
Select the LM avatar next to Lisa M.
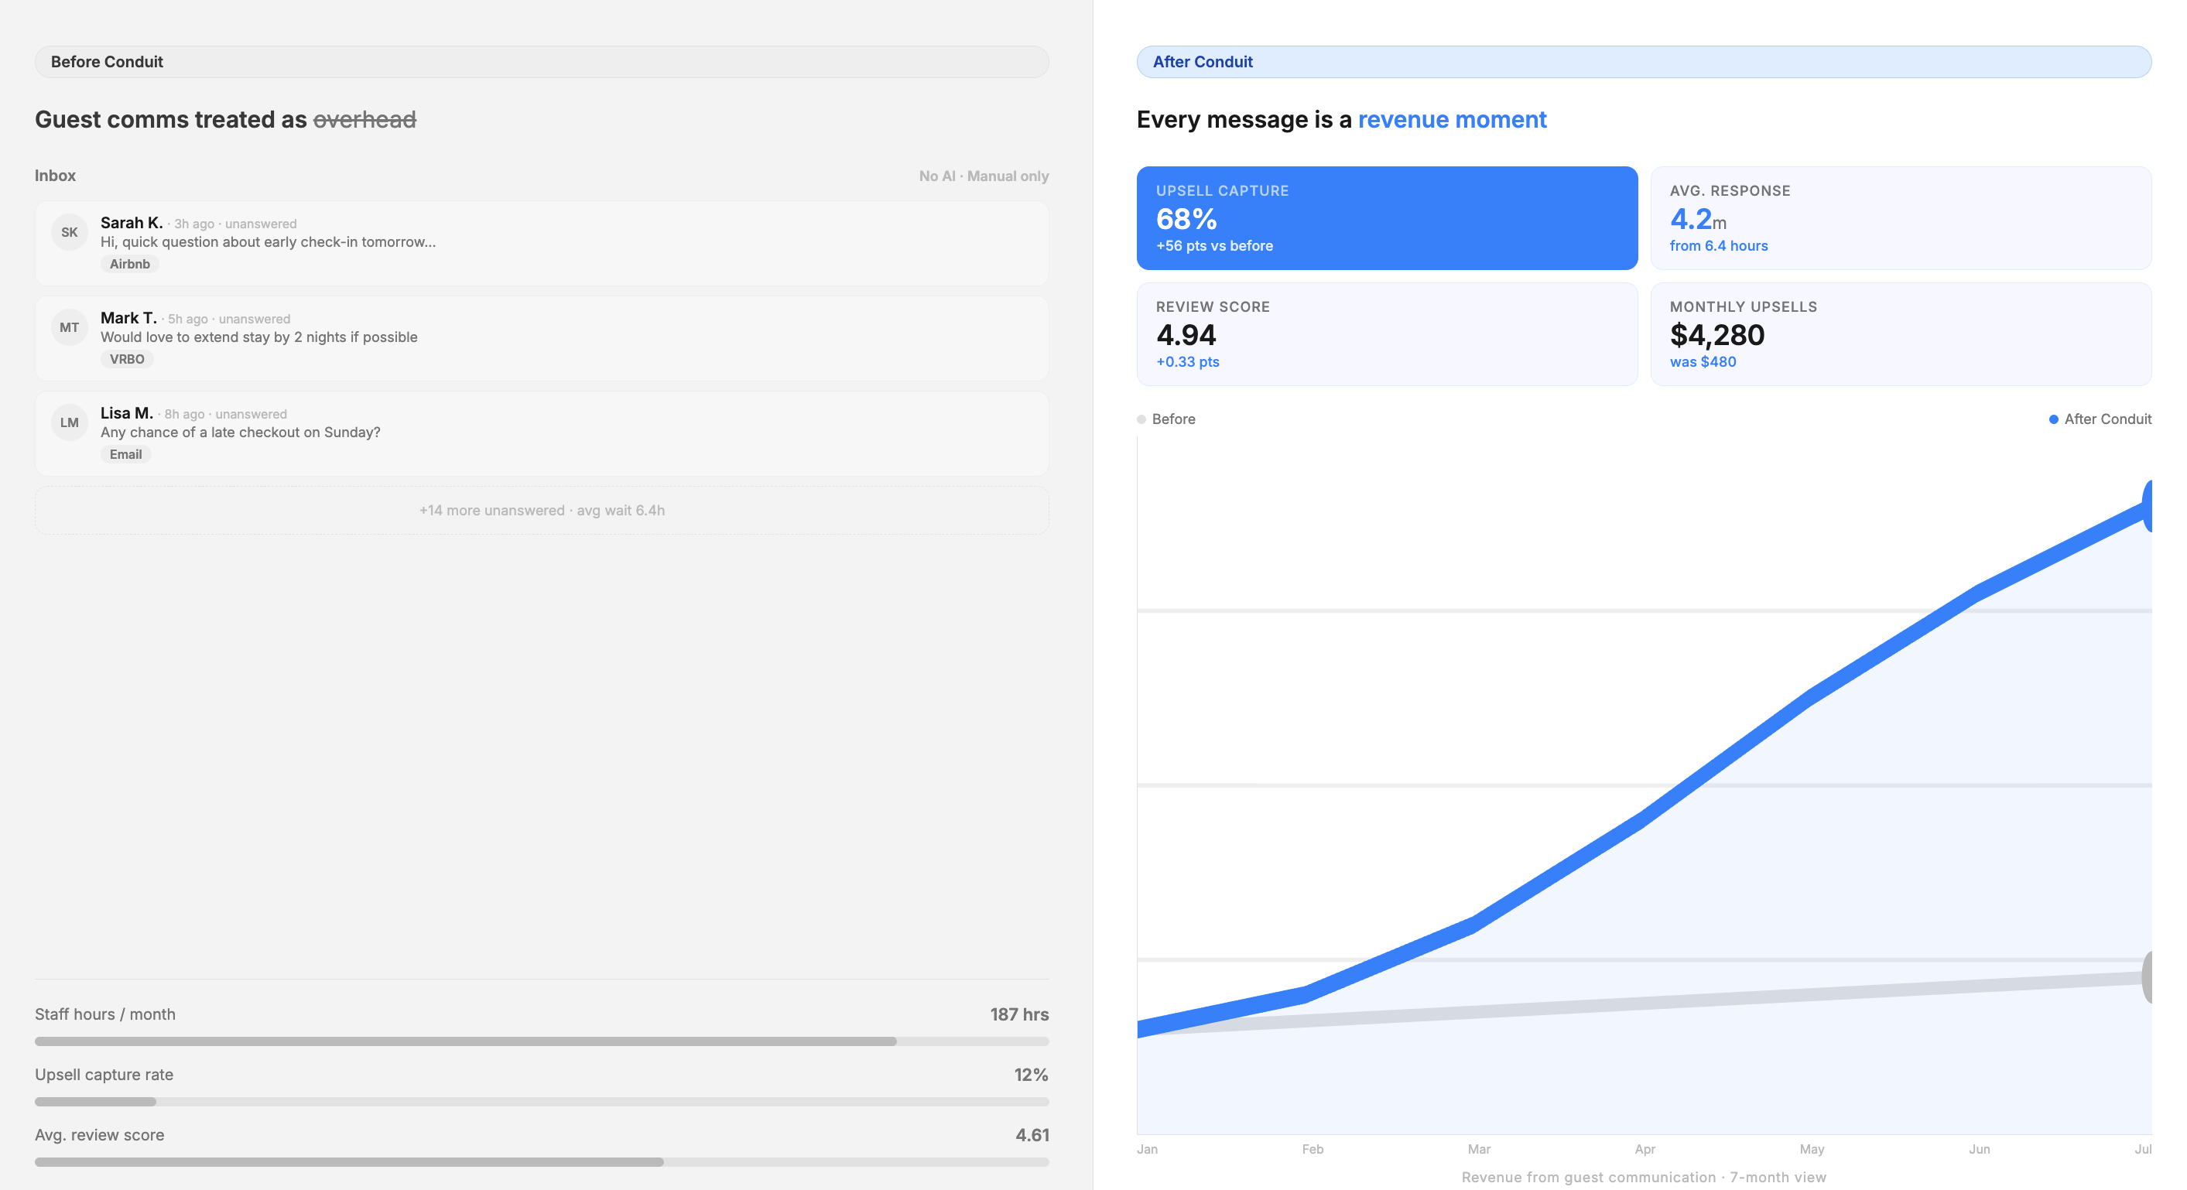click(70, 422)
